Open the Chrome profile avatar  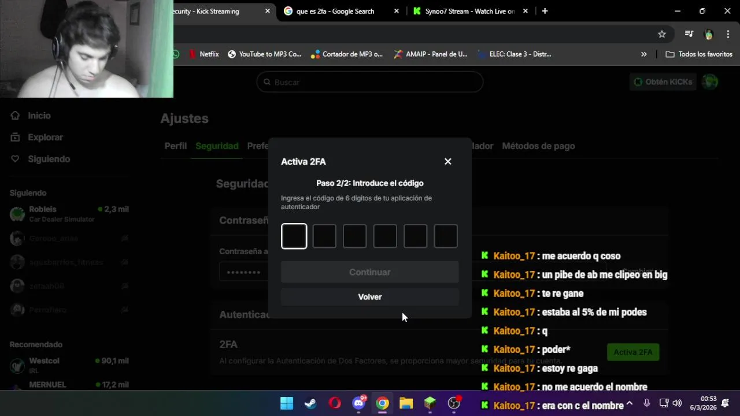(709, 34)
